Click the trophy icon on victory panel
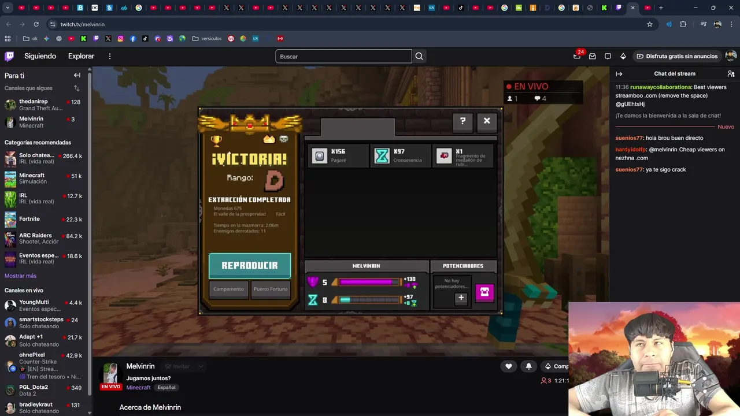 (216, 140)
